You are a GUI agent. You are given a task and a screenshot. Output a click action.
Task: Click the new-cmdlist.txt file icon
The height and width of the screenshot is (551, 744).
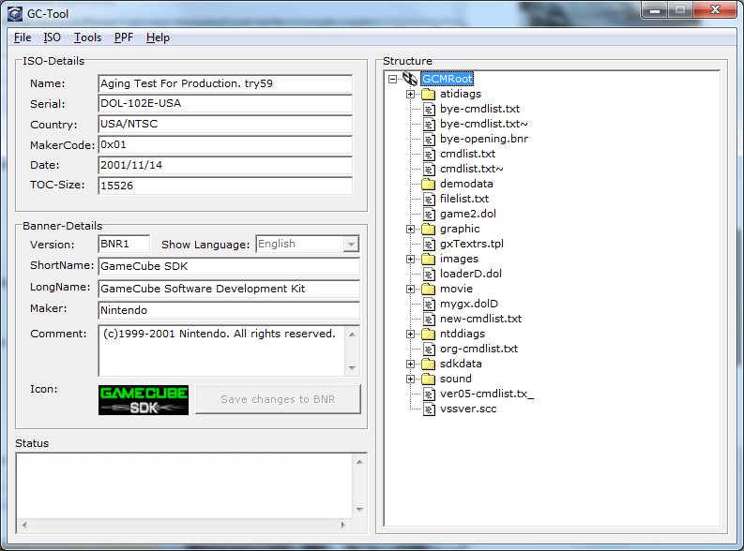click(429, 320)
